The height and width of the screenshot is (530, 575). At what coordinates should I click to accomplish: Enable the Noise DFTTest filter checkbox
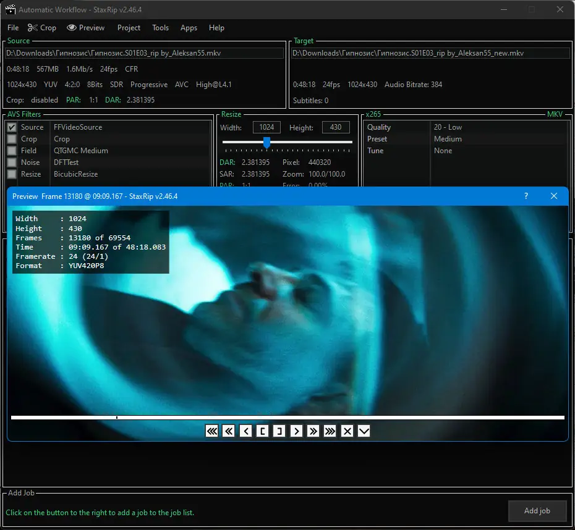pos(12,162)
